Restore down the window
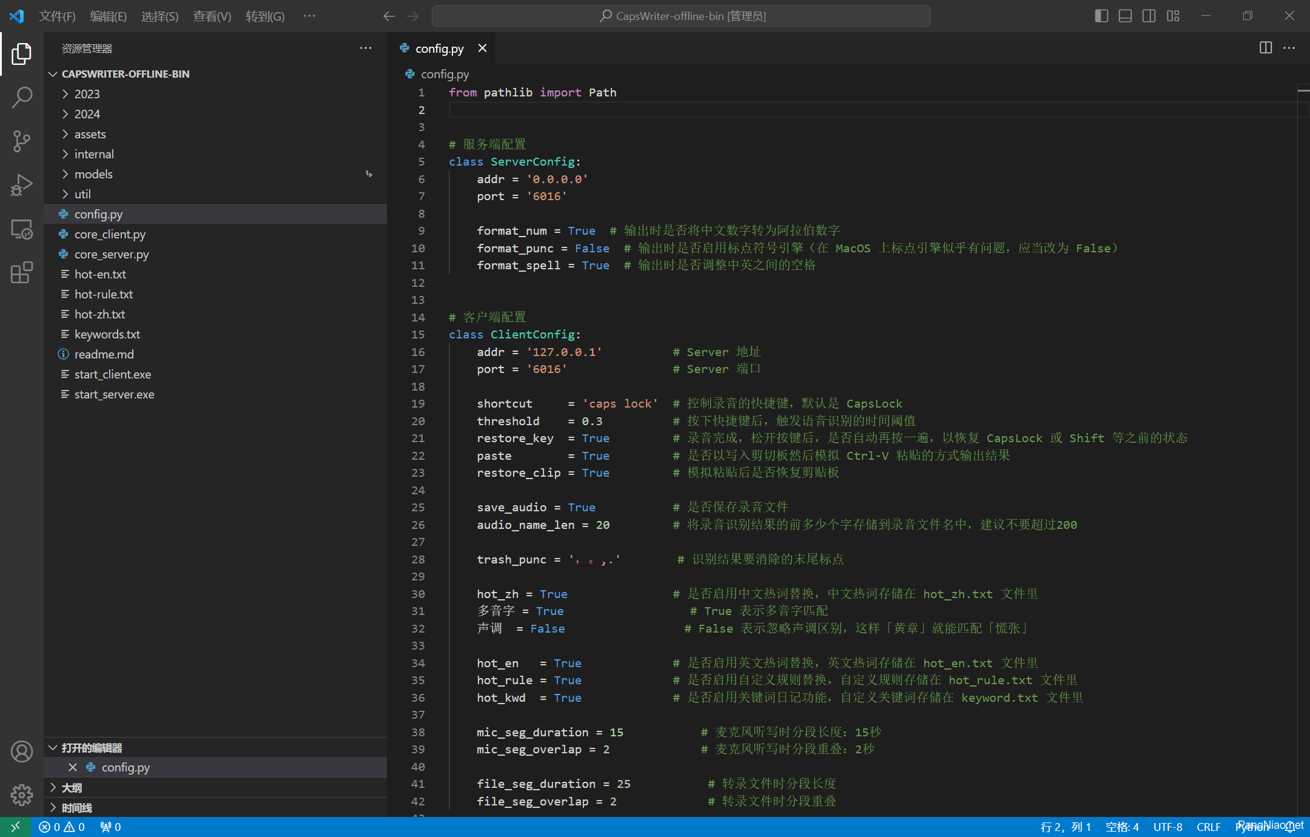1310x837 pixels. 1248,16
